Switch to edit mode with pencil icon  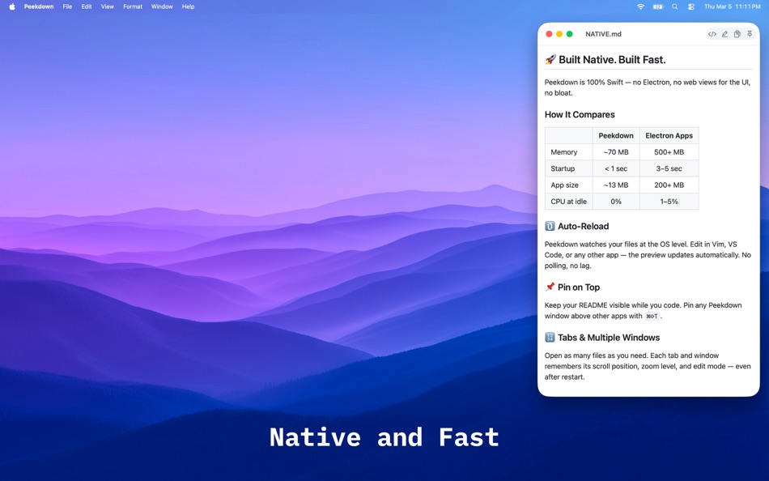pos(724,34)
